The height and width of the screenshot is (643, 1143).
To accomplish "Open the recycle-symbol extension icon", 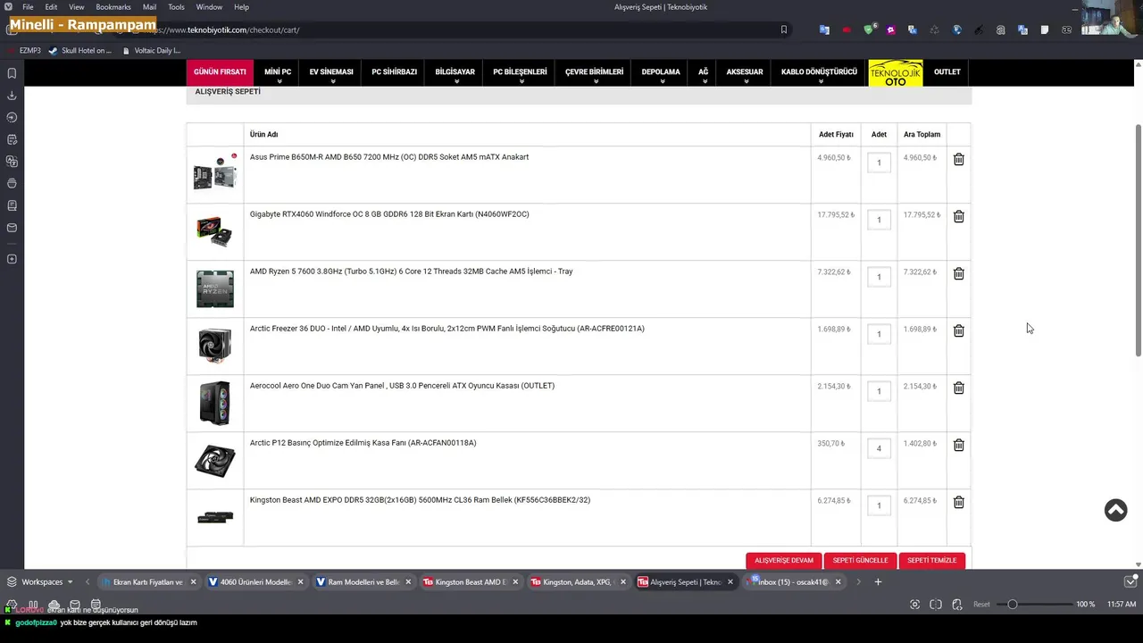I will 934,29.
